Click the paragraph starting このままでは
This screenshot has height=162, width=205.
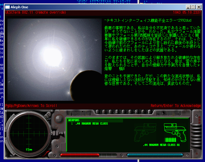153,63
